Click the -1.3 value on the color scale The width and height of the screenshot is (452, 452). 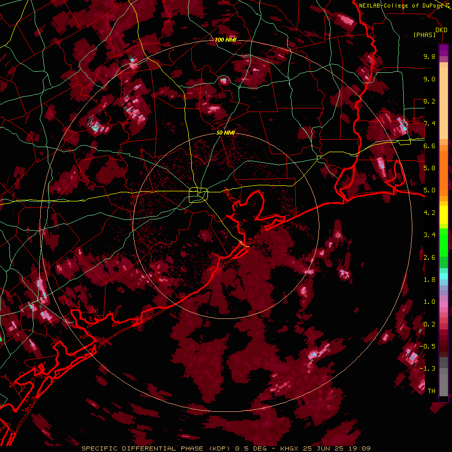click(x=427, y=369)
